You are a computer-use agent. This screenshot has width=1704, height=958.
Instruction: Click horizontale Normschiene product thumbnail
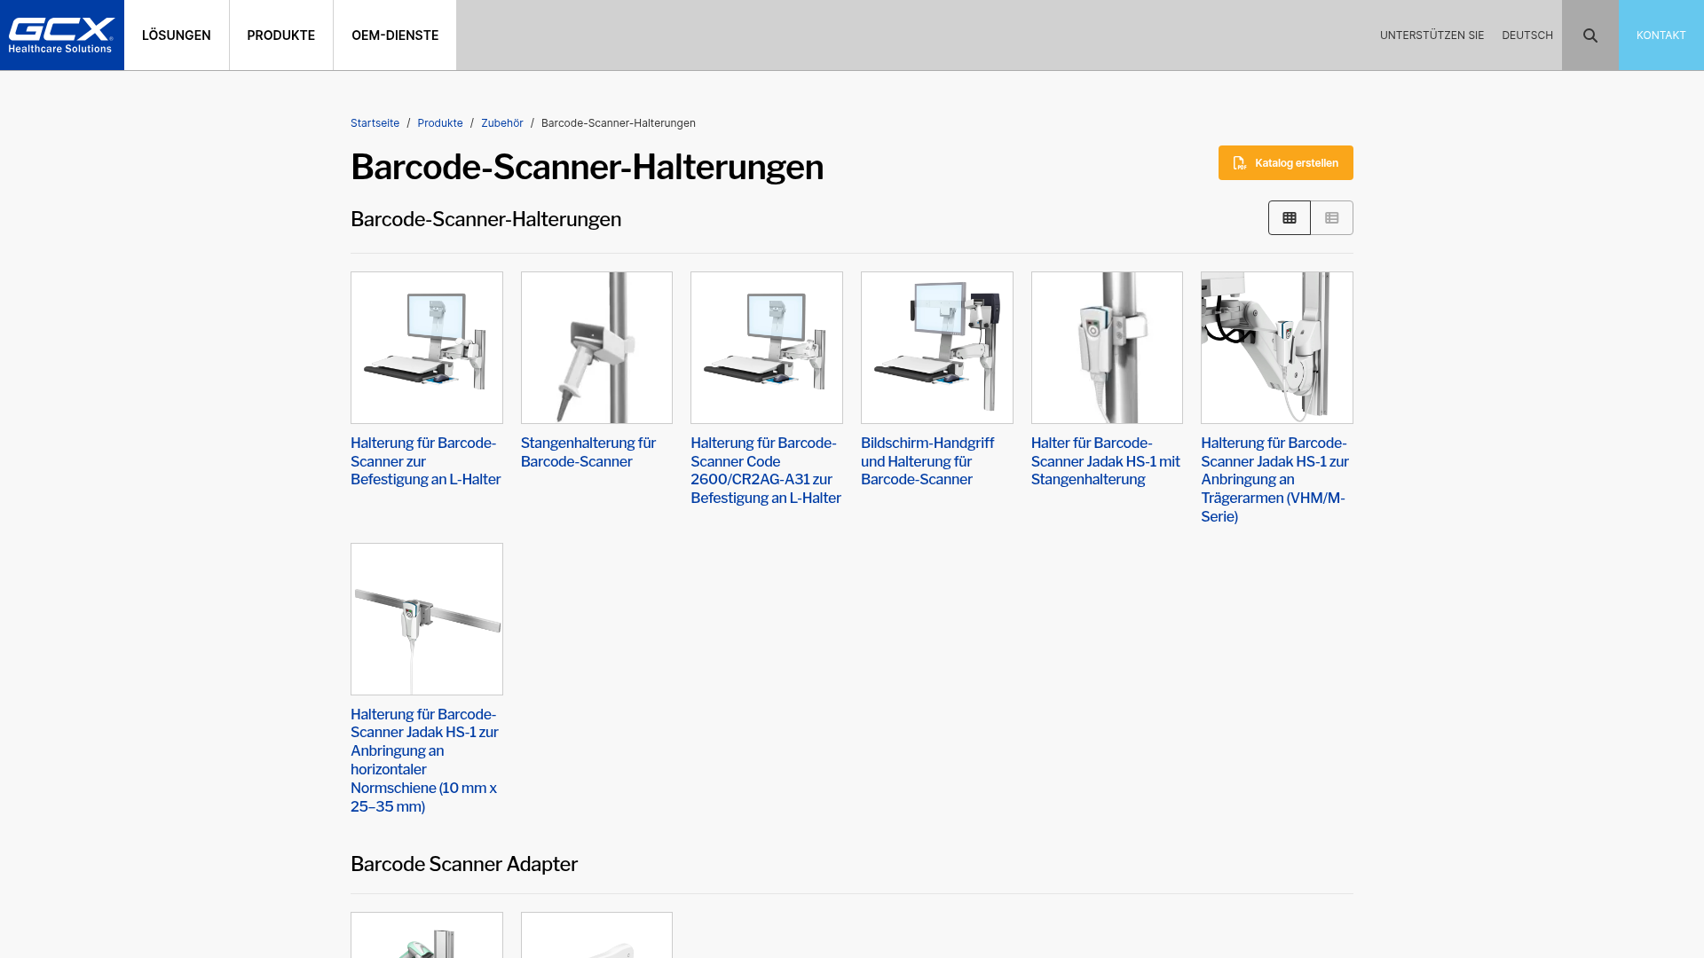[x=427, y=619]
